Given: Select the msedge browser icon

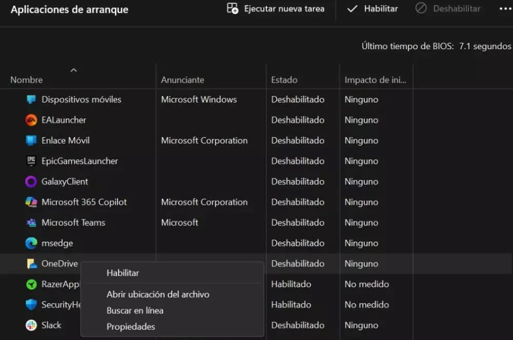Looking at the screenshot, I should pos(31,243).
